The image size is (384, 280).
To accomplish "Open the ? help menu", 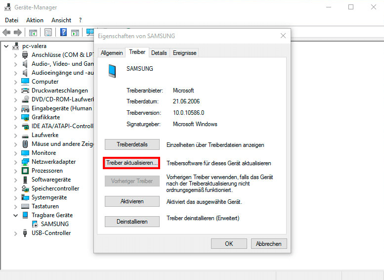I will point(81,20).
